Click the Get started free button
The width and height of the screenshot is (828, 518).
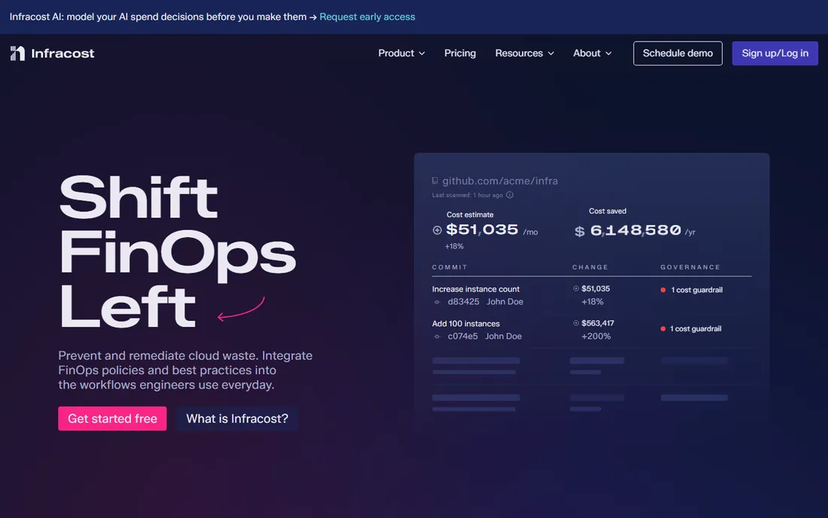[x=112, y=418]
